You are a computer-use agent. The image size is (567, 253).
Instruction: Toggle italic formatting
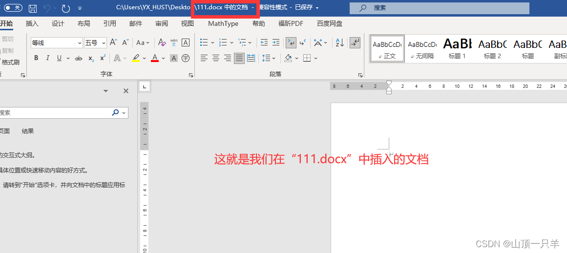(47, 58)
